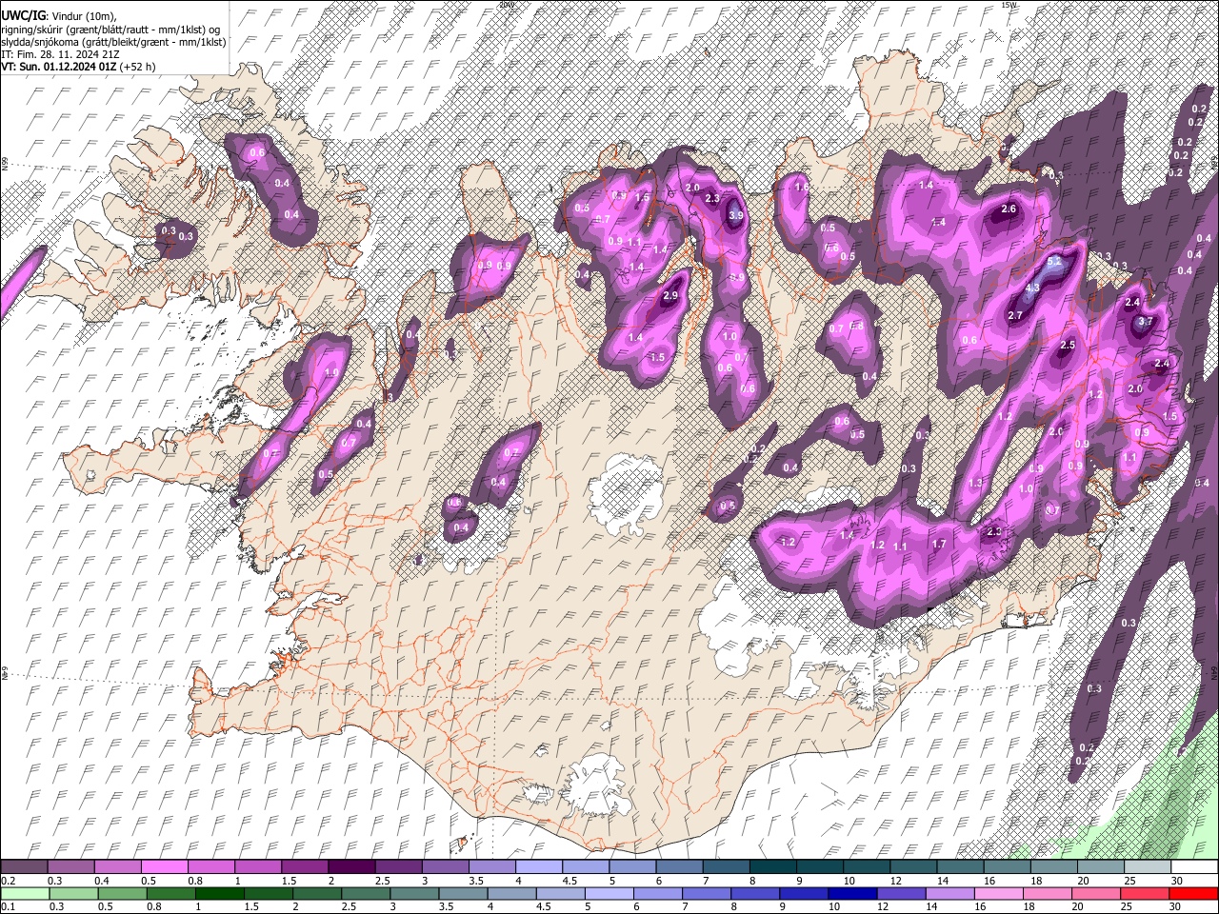Click the '12' label on the upper scale
1219x914 pixels.
click(x=895, y=881)
